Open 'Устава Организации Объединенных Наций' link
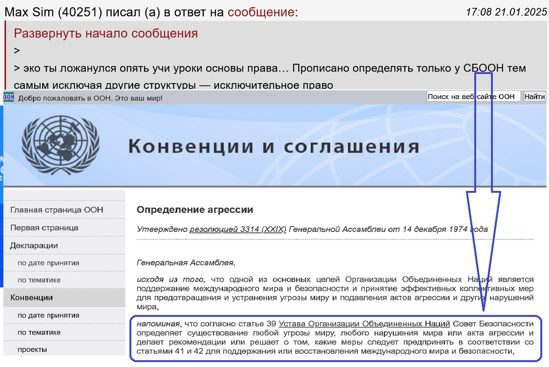Screen dimensions: 549x367 [364, 324]
